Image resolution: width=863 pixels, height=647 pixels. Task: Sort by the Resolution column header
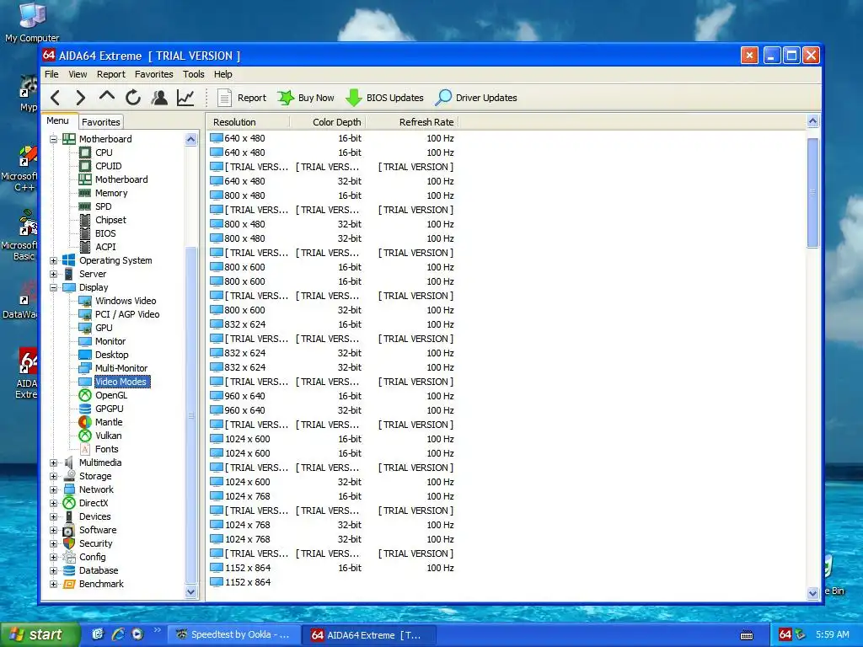click(x=249, y=122)
